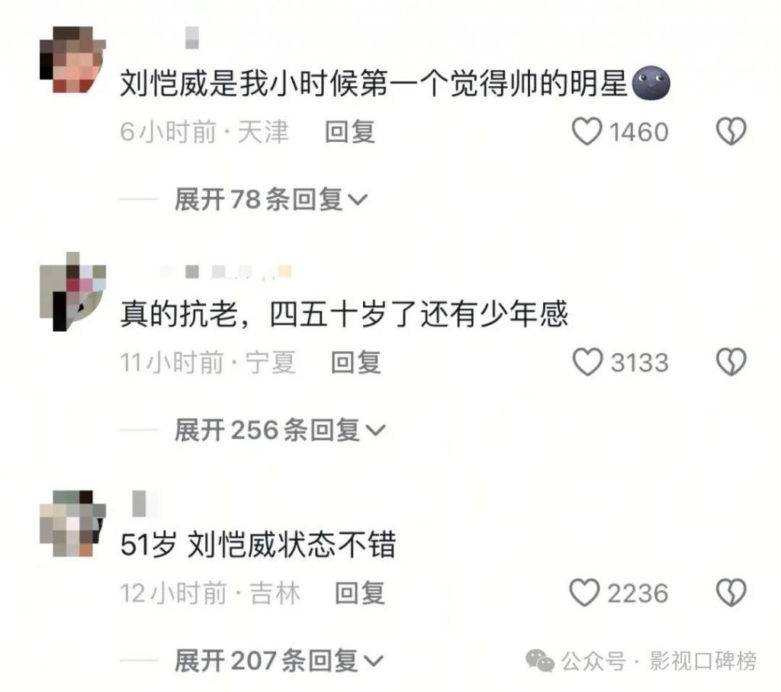Dislike the Tianjin comment via broken heart

click(x=731, y=131)
